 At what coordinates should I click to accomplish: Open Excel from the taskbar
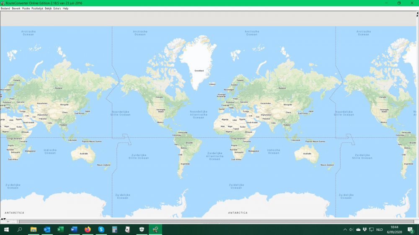point(60,230)
